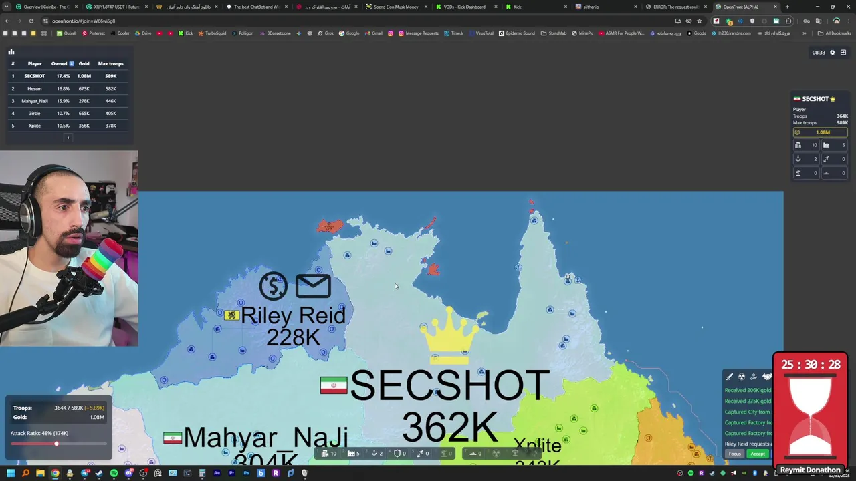Accept Riley Reid's alliance request
Viewport: 856px width, 481px height.
point(758,454)
